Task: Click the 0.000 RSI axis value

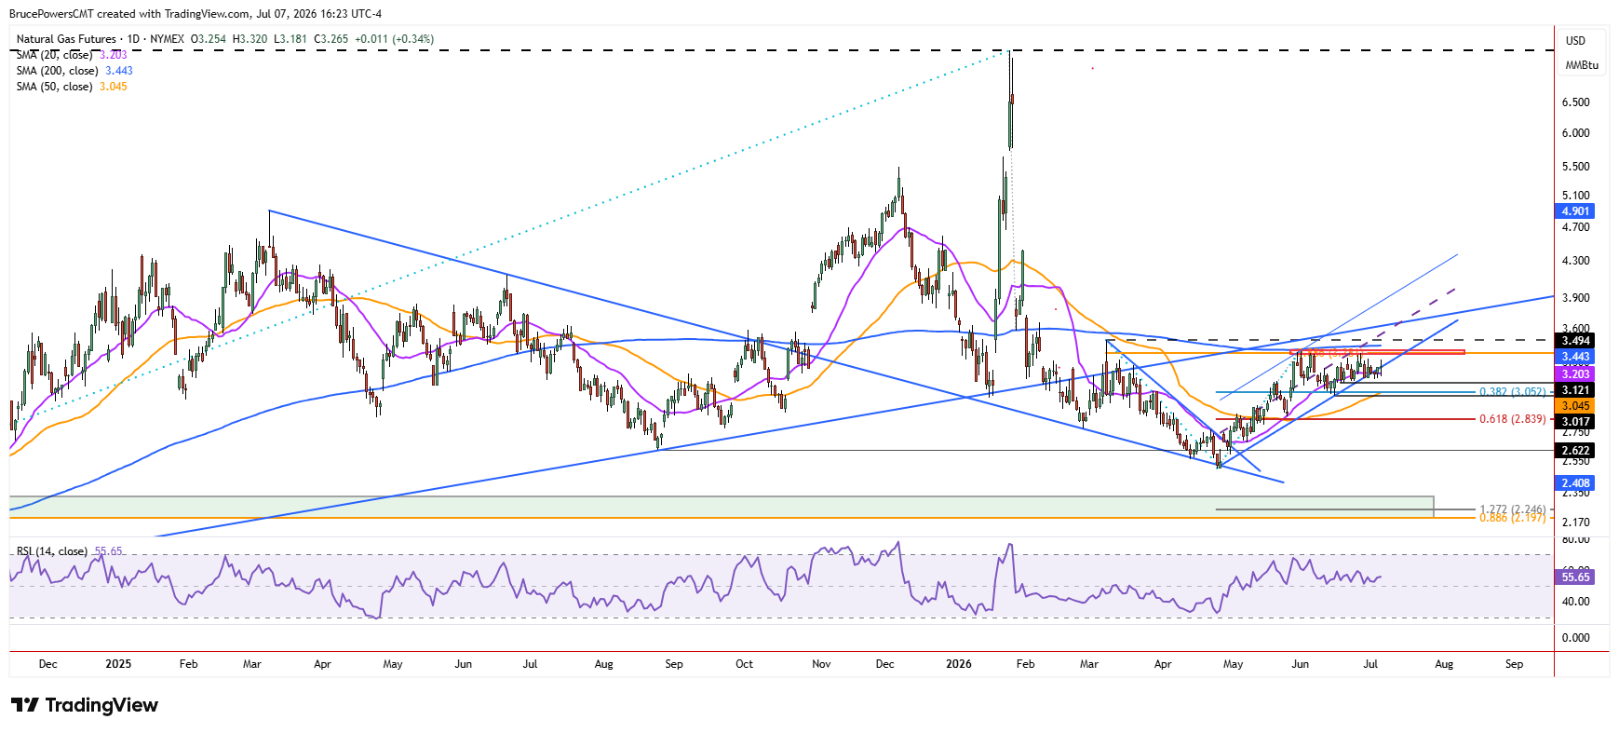Action: coord(1575,638)
